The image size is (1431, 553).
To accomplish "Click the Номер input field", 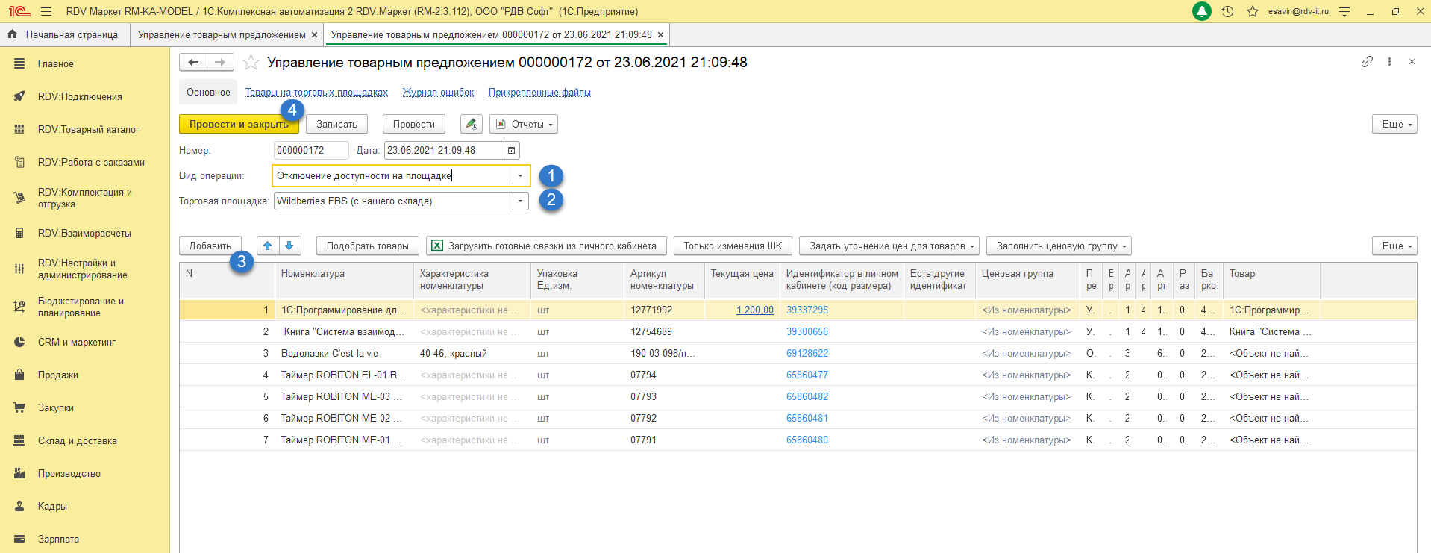I will (310, 151).
